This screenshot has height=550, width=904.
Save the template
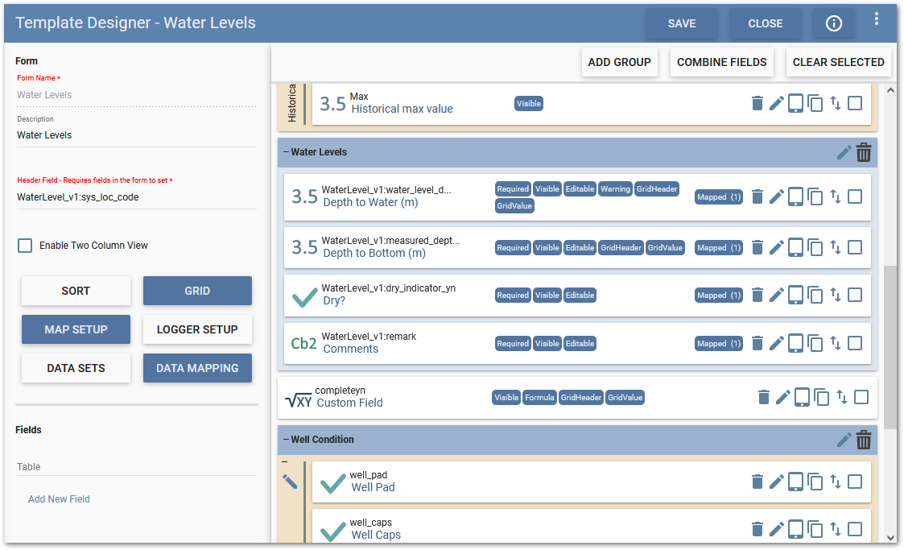click(x=682, y=23)
